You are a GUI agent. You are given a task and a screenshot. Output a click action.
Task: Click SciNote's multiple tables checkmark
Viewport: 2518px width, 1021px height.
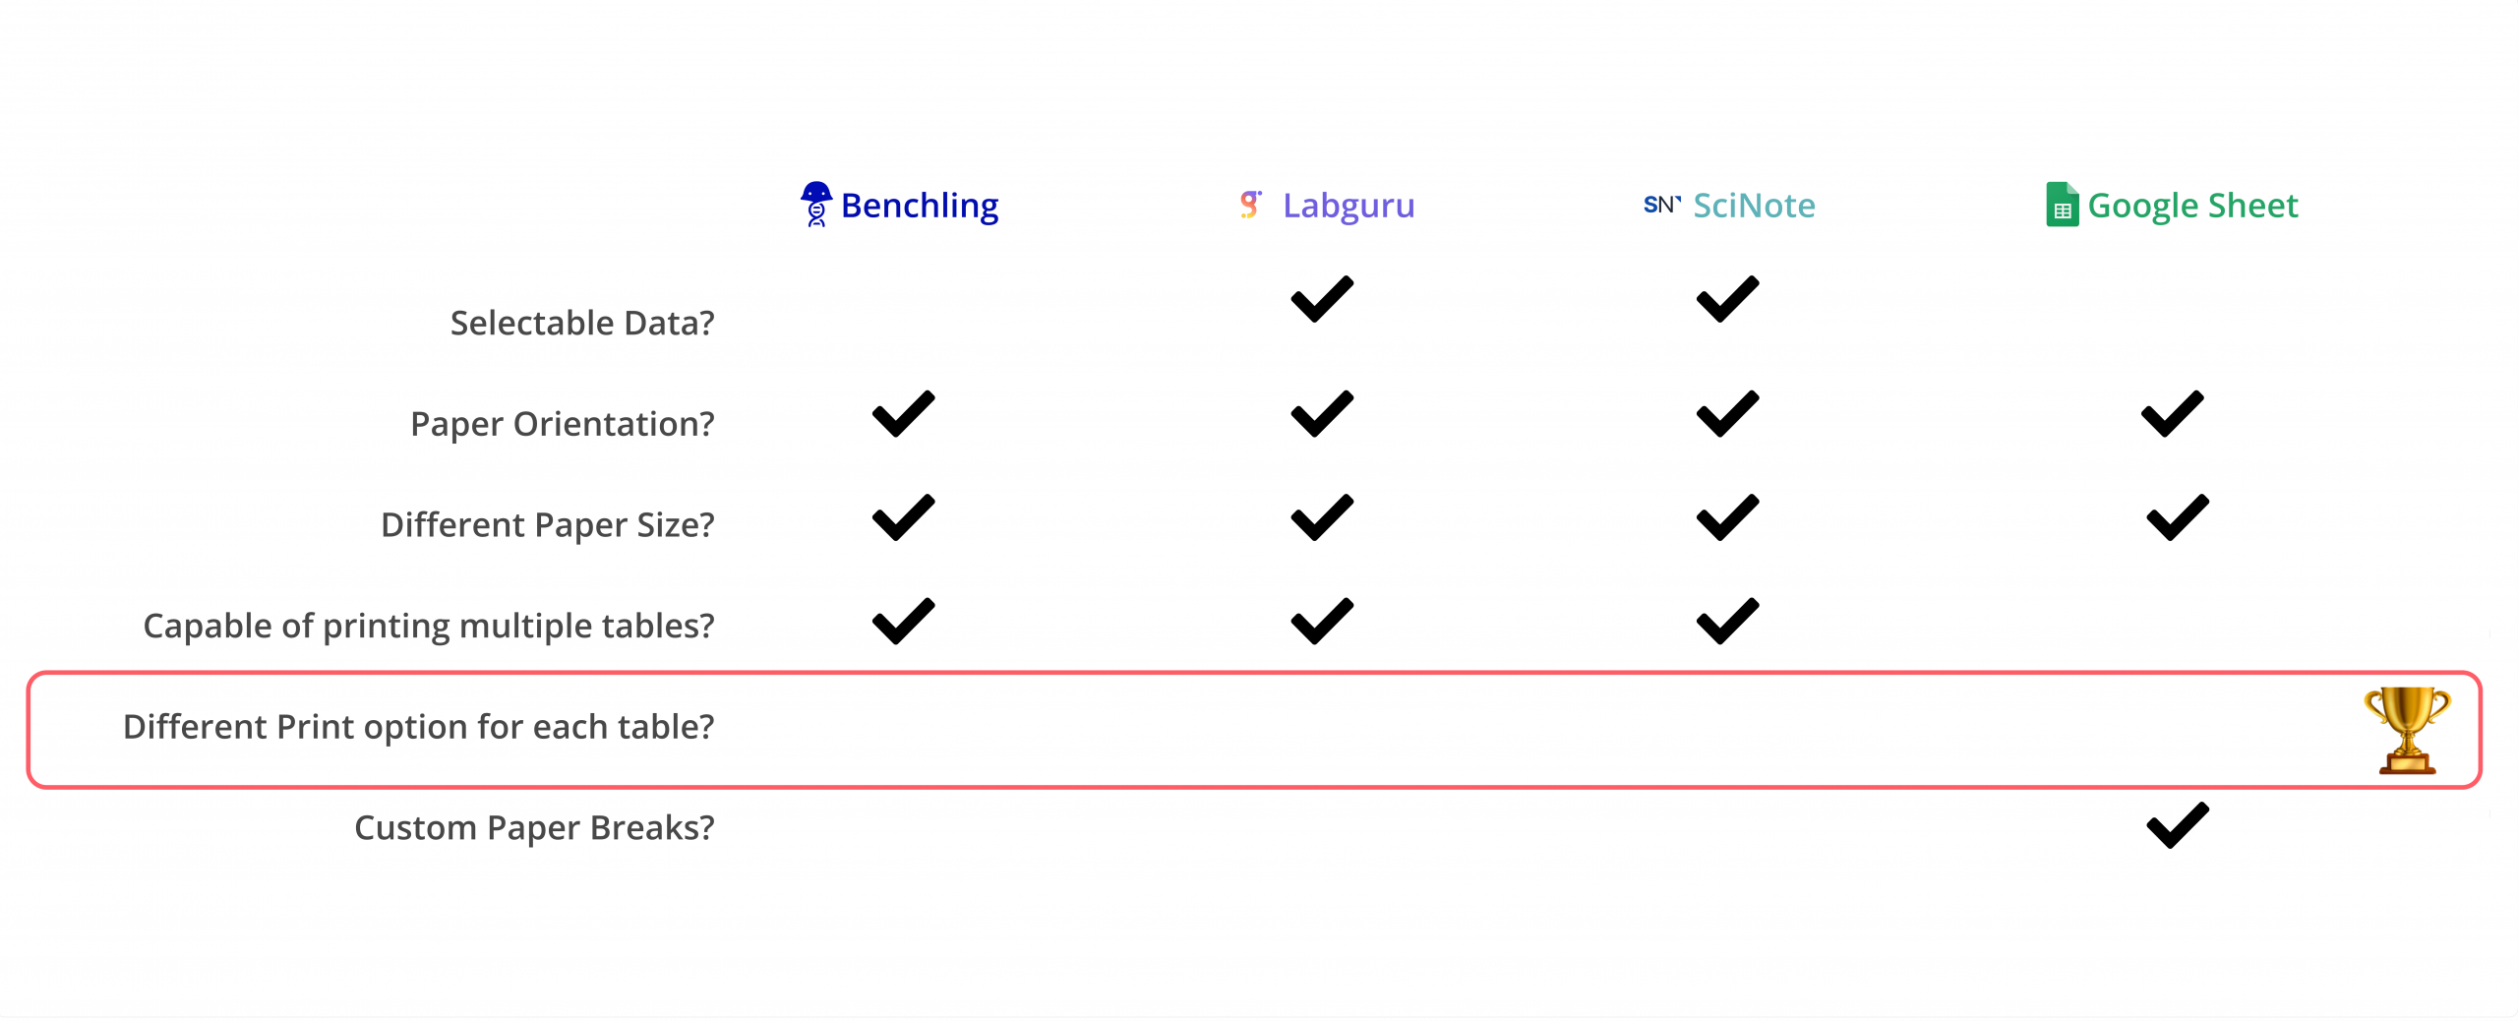[1727, 621]
